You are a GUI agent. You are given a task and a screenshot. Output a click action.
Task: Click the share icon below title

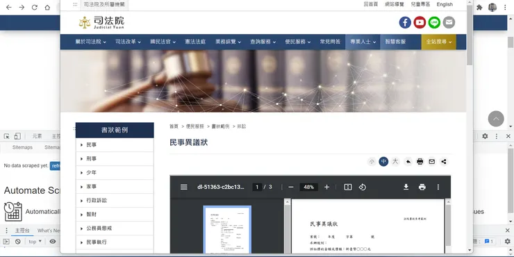tap(444, 162)
